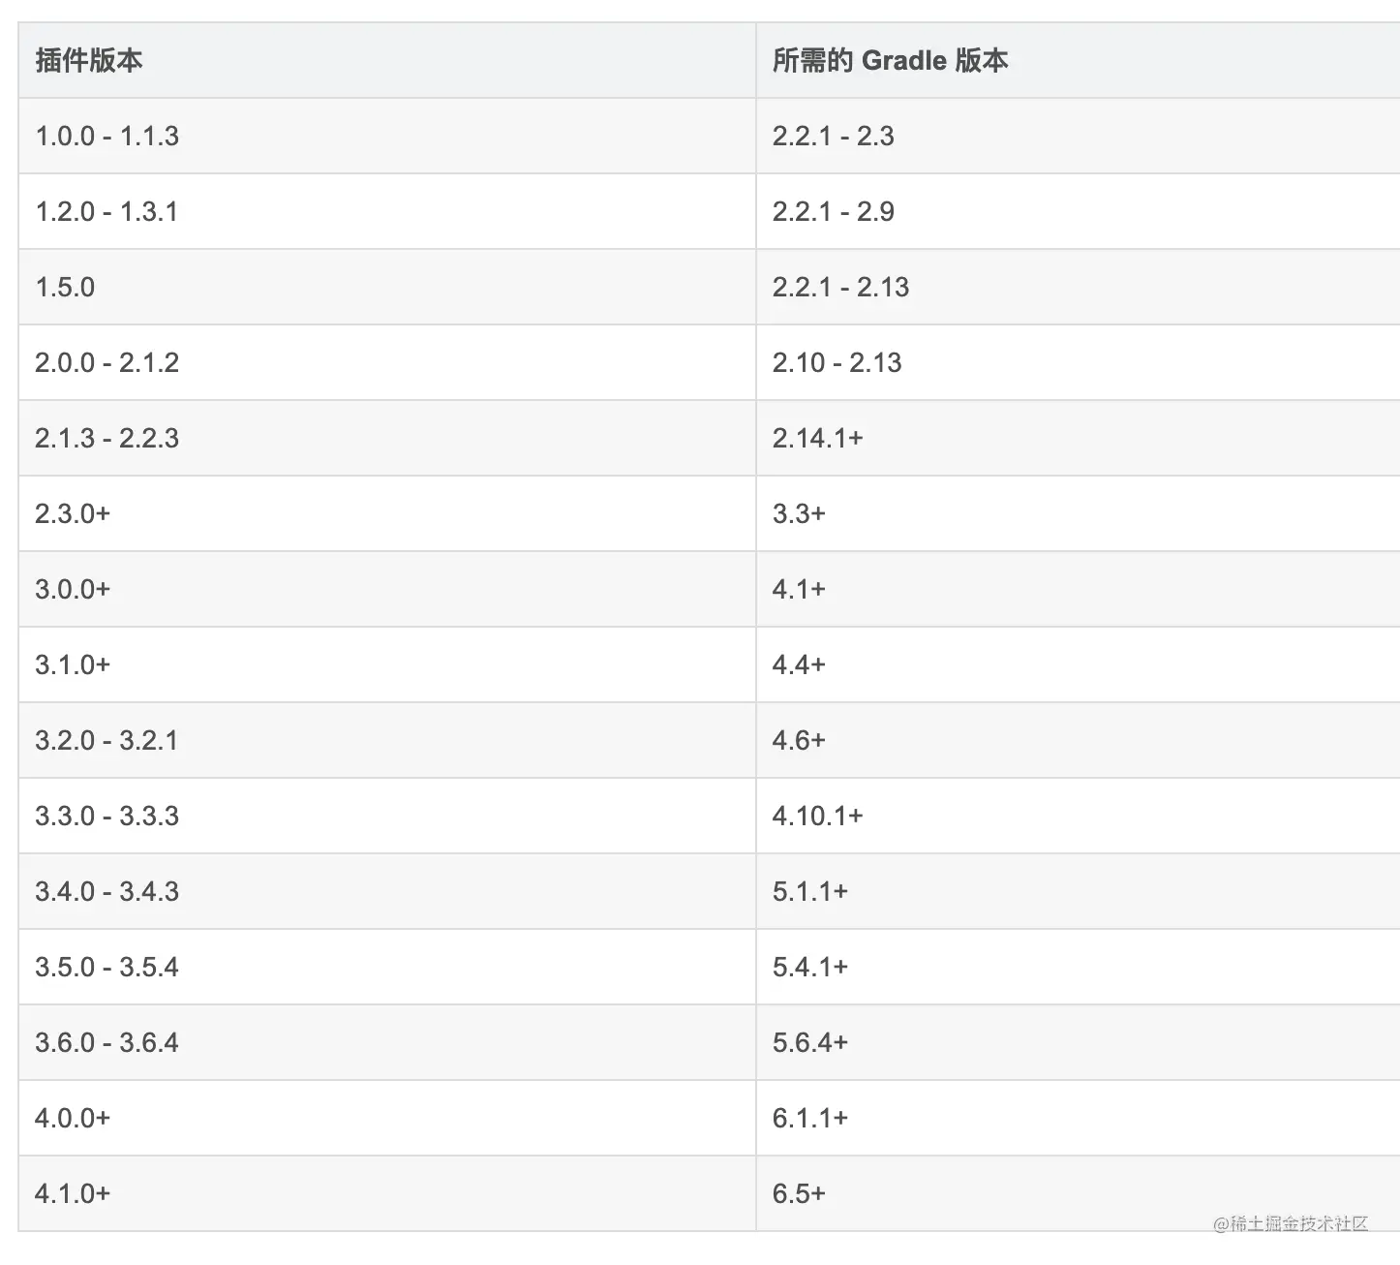This screenshot has width=1400, height=1265.
Task: Select the plugin version cell 4.1.0+
Action: click(73, 1194)
